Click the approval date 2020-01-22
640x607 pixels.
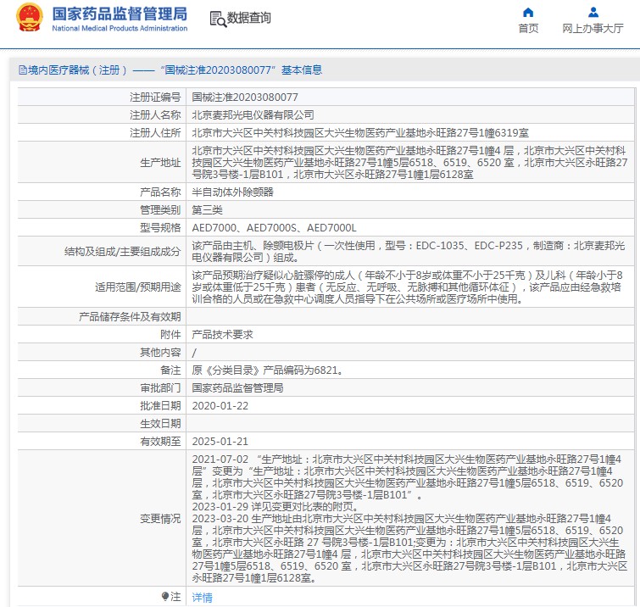(x=220, y=406)
